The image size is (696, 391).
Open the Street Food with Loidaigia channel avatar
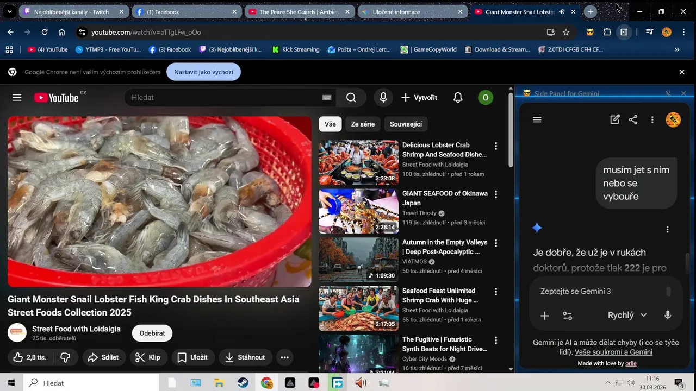point(17,333)
